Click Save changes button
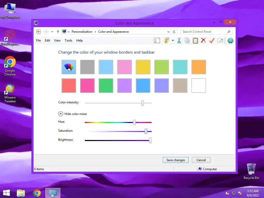 (176, 160)
